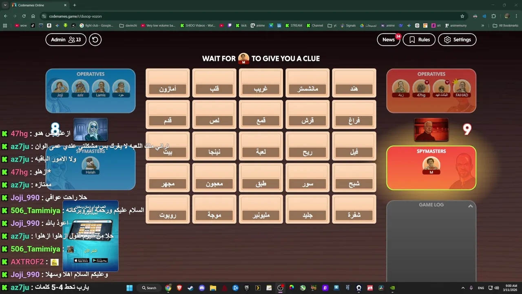
Task: Click the هند word card
Action: [x=354, y=83]
